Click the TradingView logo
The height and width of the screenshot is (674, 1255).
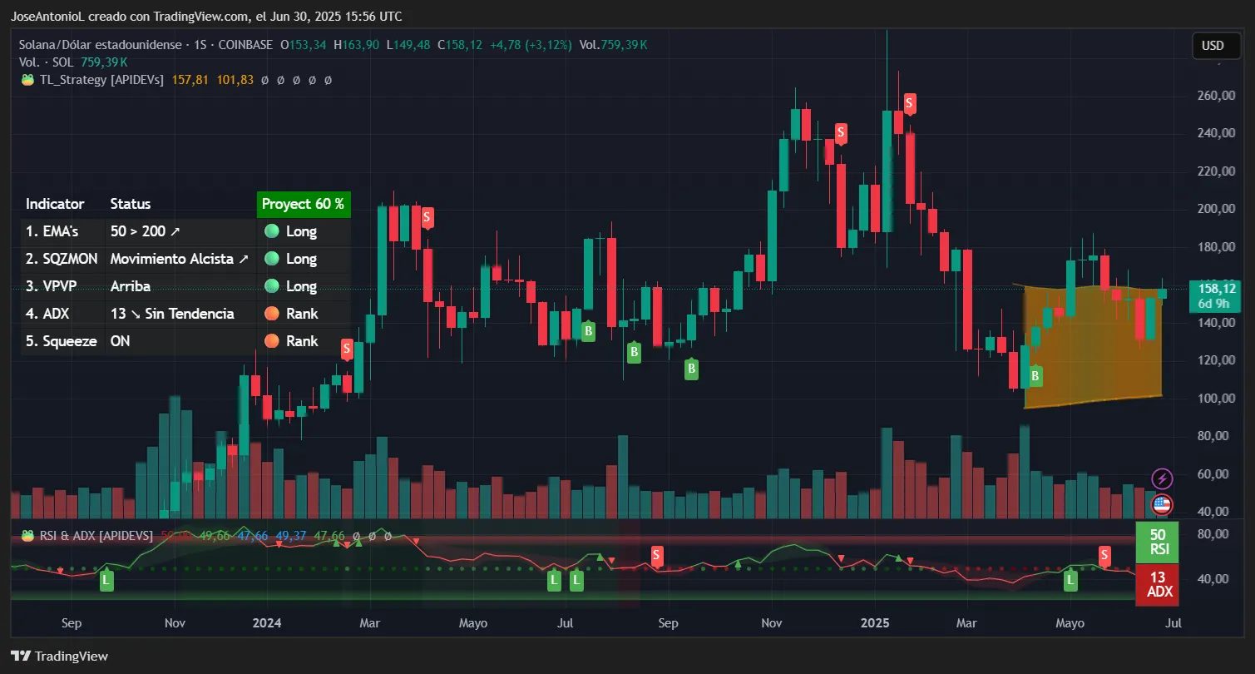[59, 656]
